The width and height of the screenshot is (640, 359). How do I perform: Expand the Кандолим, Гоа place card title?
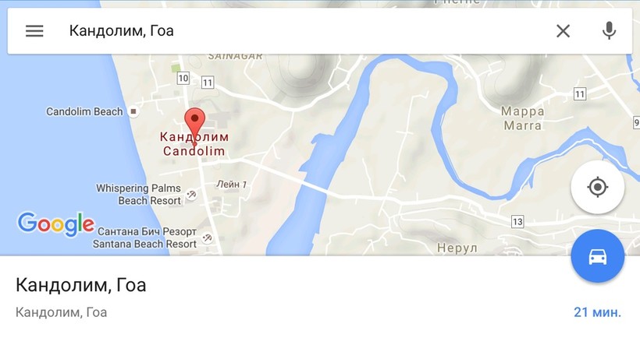coord(81,285)
